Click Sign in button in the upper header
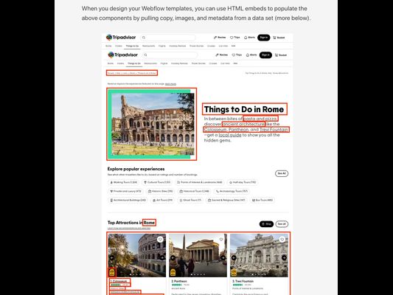This screenshot has height=295, width=393. [x=264, y=38]
